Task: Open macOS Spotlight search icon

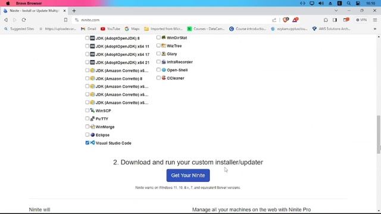Action: (349, 3)
